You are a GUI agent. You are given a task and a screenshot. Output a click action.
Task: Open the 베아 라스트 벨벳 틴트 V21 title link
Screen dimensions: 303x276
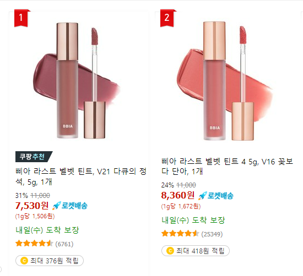point(81,176)
